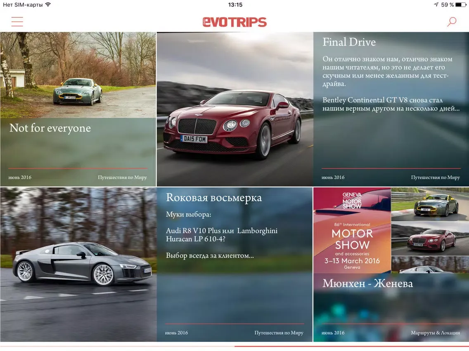Tap the 'Нет SIM-карты' carrier status
469x351 pixels.
click(23, 5)
